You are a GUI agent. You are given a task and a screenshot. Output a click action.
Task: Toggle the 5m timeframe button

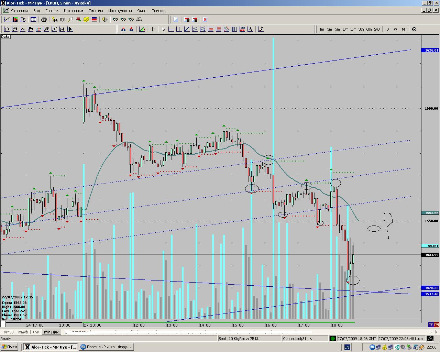337,29
